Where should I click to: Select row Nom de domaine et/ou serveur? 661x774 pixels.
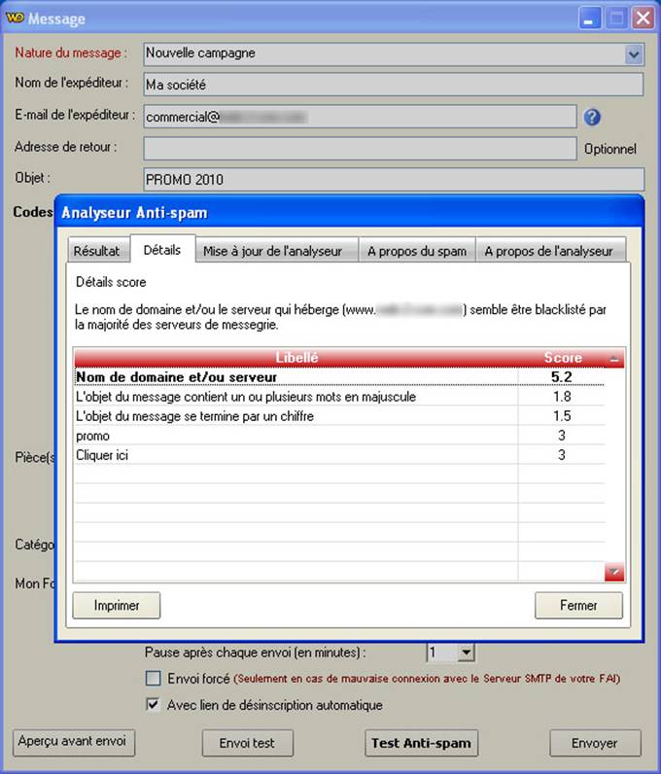pos(339,377)
